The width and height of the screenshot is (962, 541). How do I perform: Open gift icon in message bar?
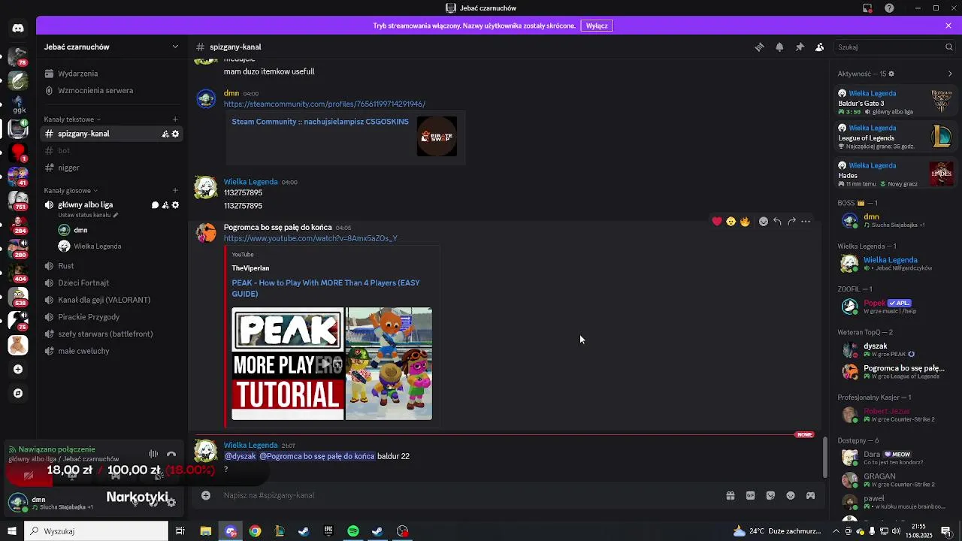pos(730,496)
